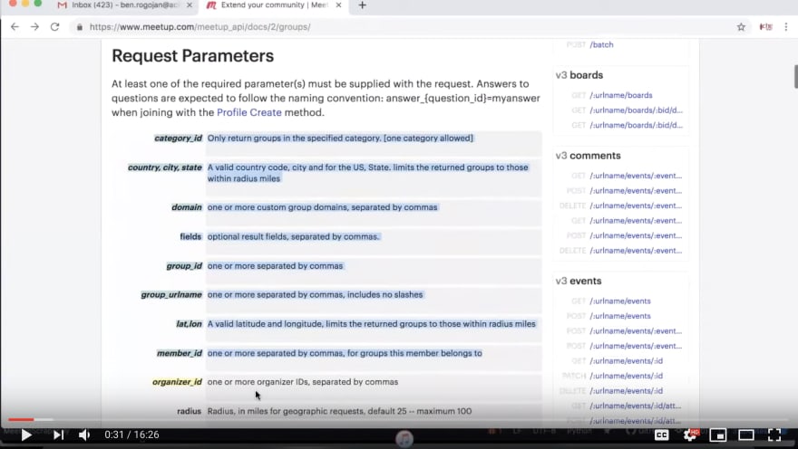The height and width of the screenshot is (449, 798).
Task: Click the v3 boards section heading
Action: point(579,75)
